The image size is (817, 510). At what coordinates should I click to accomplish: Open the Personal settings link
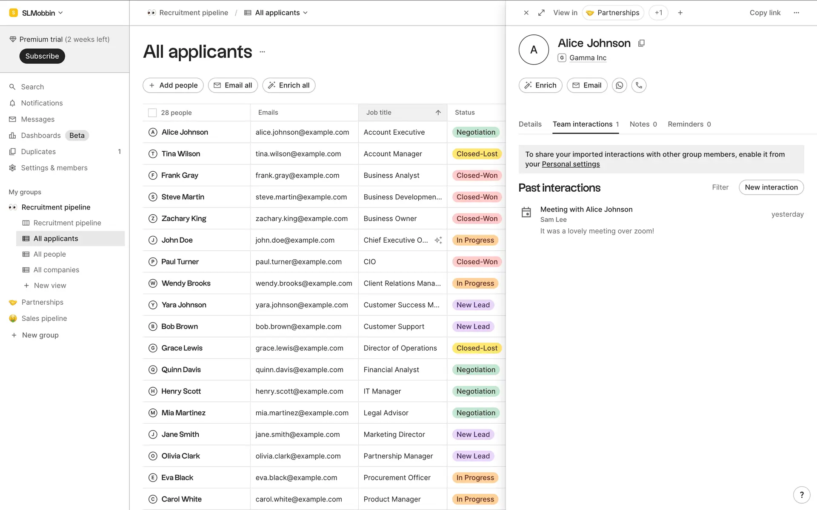[570, 164]
